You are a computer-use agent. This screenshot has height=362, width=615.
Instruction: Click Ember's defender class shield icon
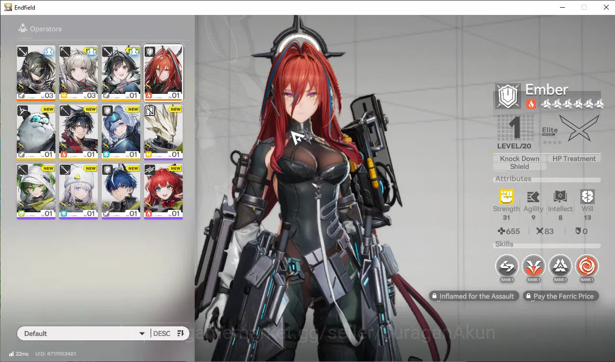tap(508, 96)
